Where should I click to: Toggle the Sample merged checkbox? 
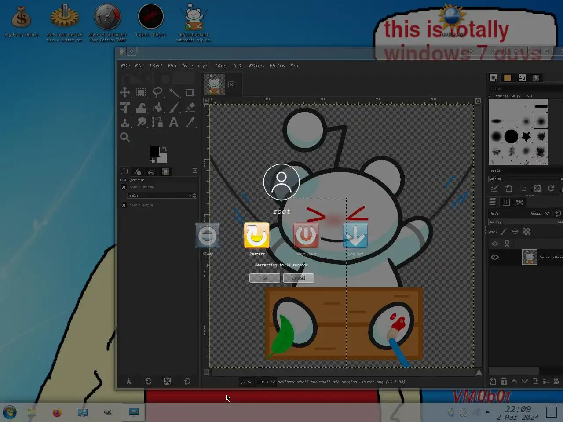point(124,205)
